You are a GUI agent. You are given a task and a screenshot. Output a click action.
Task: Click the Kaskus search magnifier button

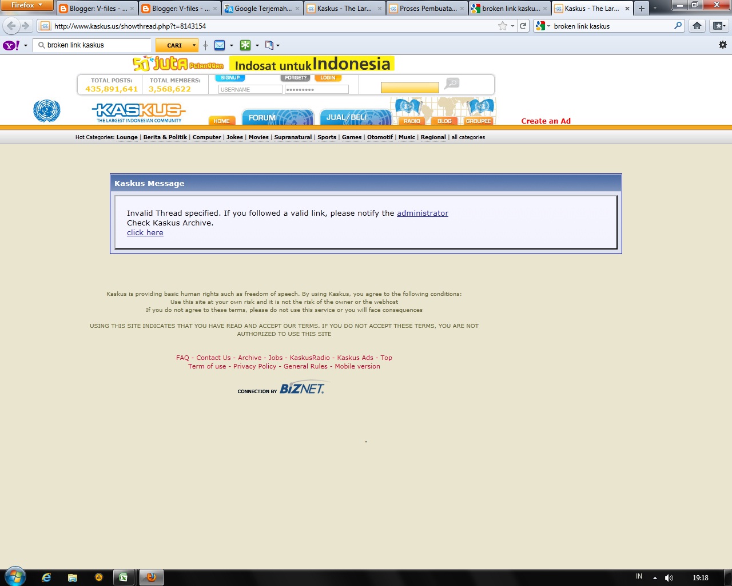(x=452, y=84)
